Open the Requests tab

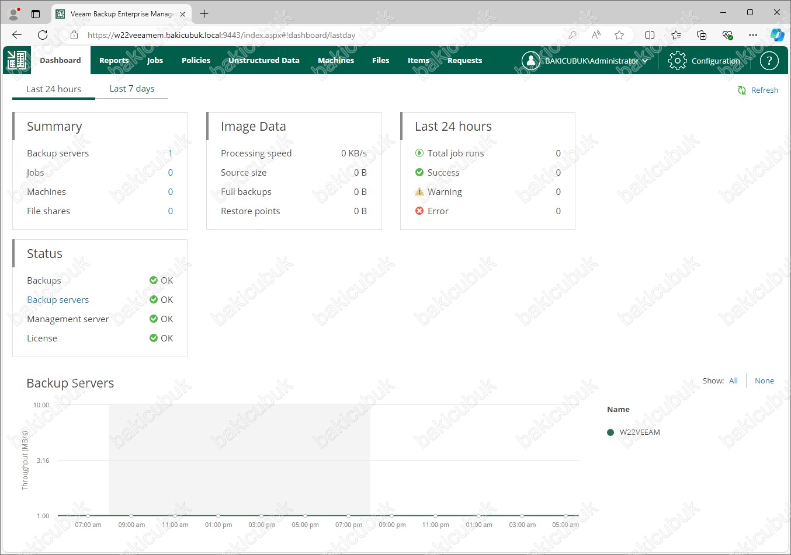point(465,60)
